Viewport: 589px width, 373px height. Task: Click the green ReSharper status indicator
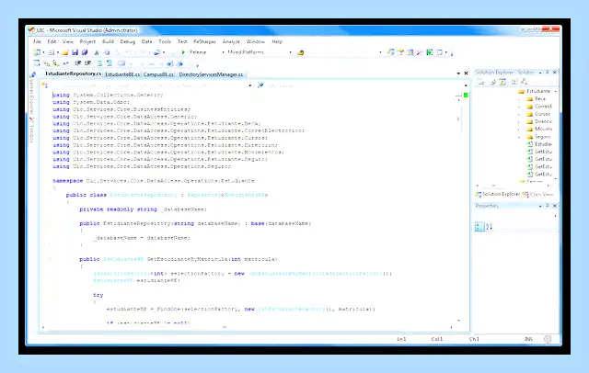click(466, 96)
